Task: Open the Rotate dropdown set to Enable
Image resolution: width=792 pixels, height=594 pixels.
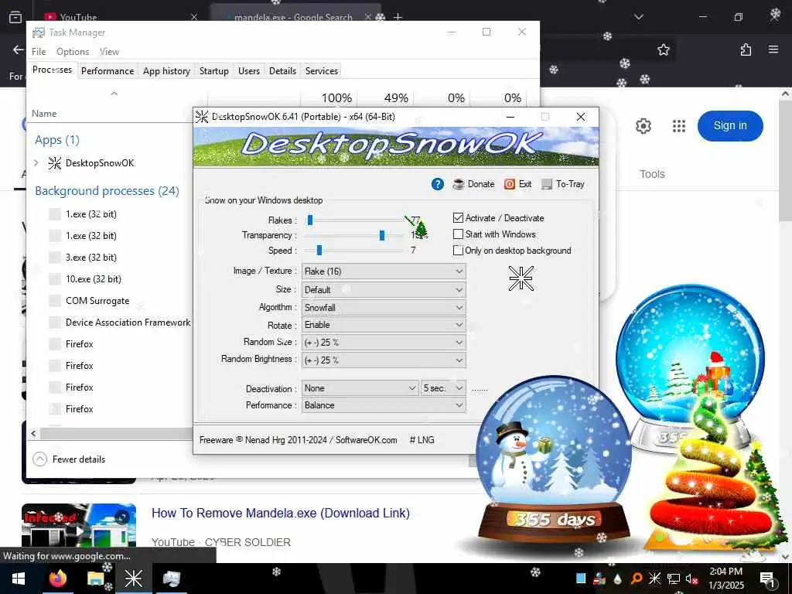Action: (384, 325)
